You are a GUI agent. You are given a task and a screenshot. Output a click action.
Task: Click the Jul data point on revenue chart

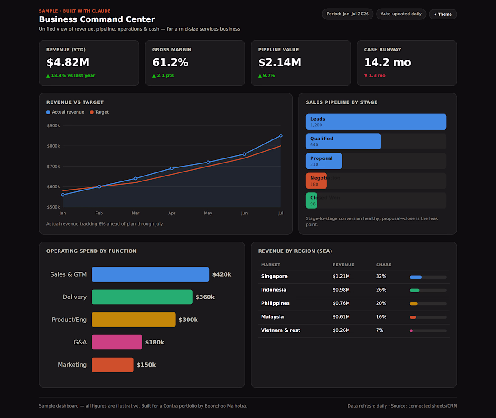click(280, 136)
